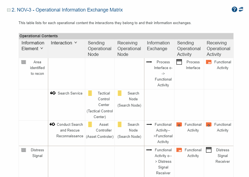Click the Distress Signal information element icon
This screenshot has height=177, width=249.
(24, 150)
